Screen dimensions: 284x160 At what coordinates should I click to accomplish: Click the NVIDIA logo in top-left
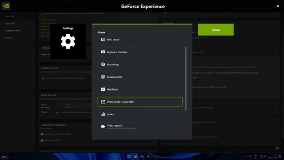(x=6, y=6)
